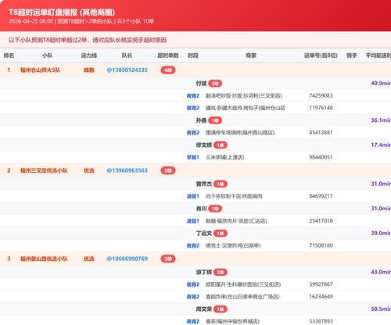Click waybill number 53387893
This screenshot has width=391, height=325.
pos(321,321)
